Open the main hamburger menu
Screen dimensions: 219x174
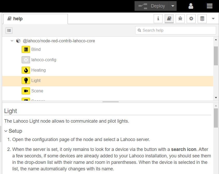pos(209,6)
